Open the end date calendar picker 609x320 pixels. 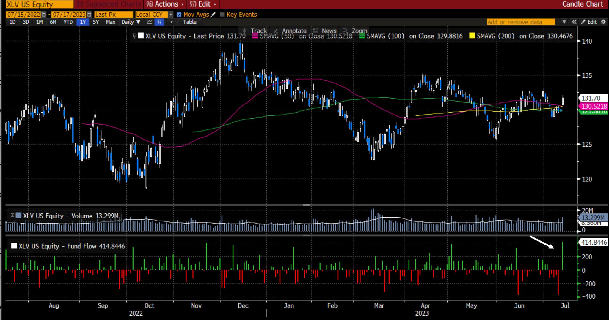tap(89, 15)
